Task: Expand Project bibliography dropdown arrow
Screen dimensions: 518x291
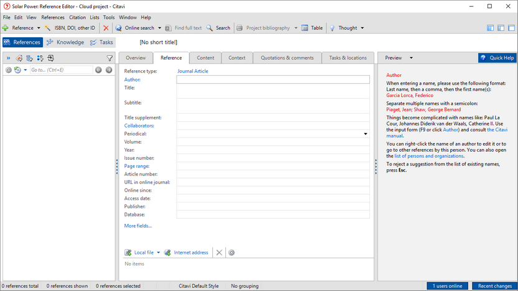Action: [x=296, y=28]
